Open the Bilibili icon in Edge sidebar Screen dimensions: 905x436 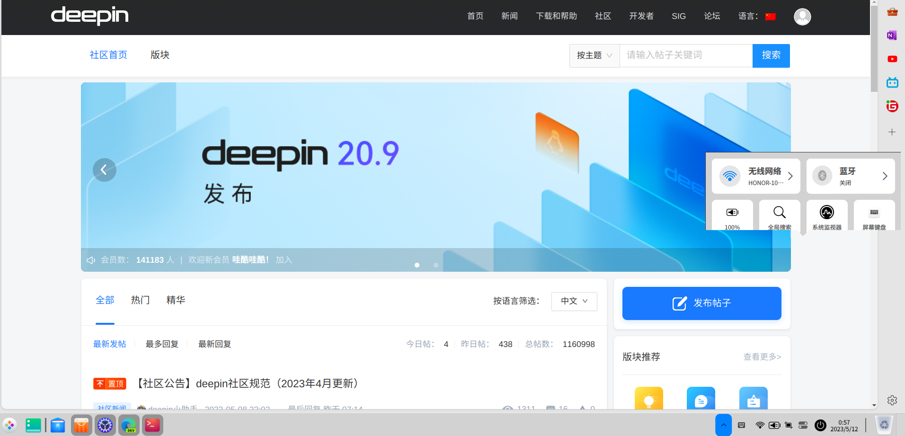[x=892, y=83]
